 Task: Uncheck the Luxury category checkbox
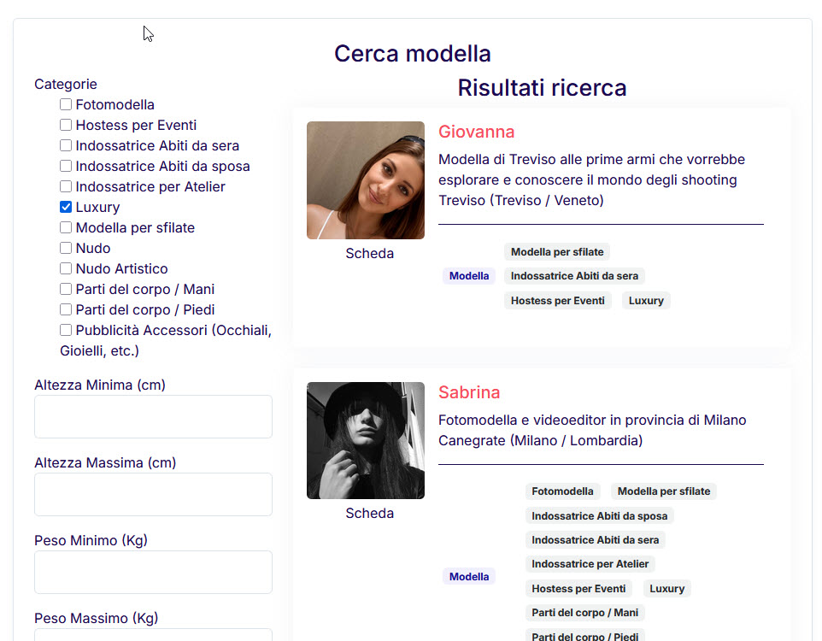point(66,207)
